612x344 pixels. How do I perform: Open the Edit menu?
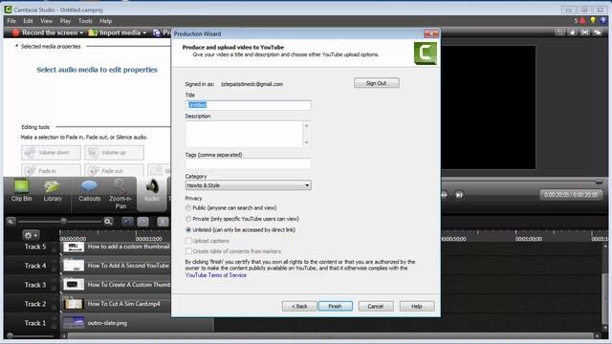click(28, 21)
